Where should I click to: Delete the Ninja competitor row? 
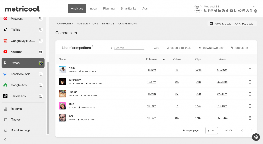[x=250, y=70]
